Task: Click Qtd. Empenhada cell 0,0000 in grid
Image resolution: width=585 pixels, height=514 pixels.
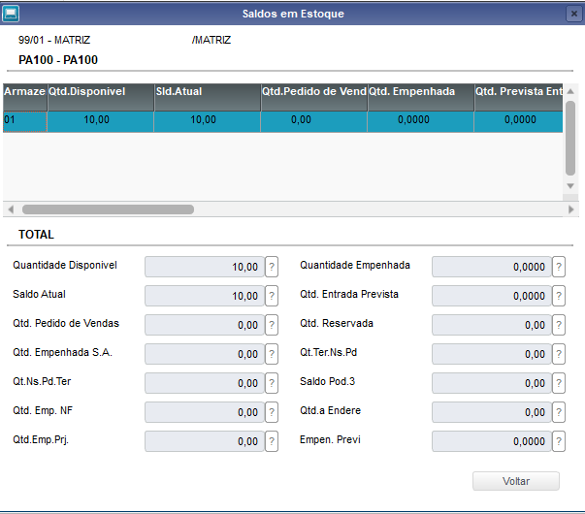Action: pos(421,121)
